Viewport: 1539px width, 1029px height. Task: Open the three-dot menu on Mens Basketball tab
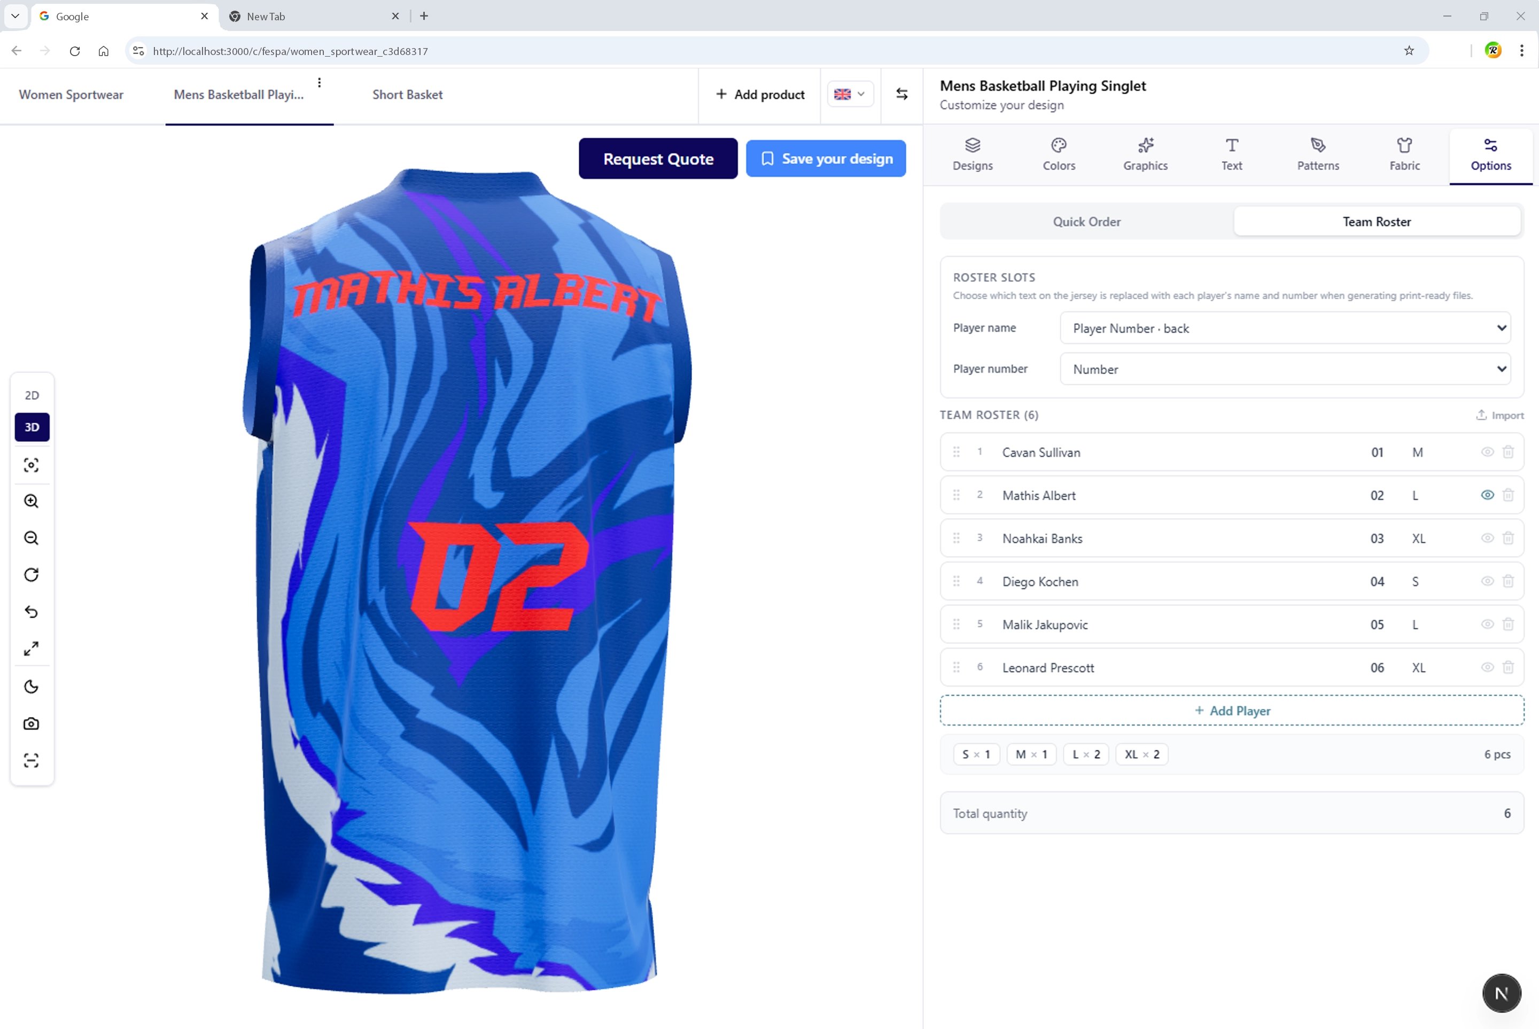319,83
